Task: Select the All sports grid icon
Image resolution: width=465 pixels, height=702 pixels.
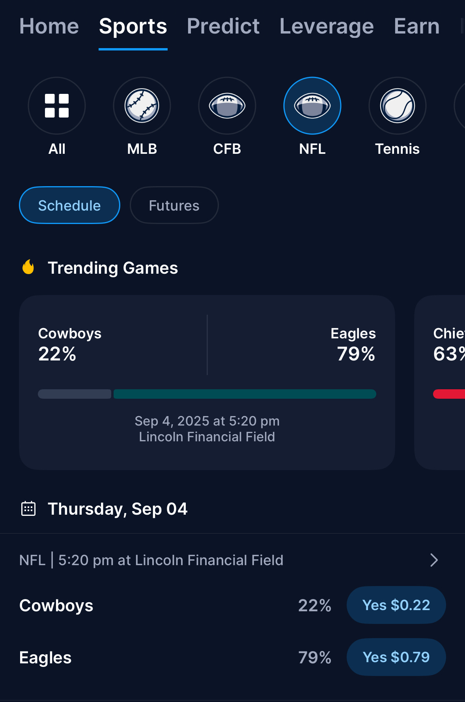Action: 57,106
